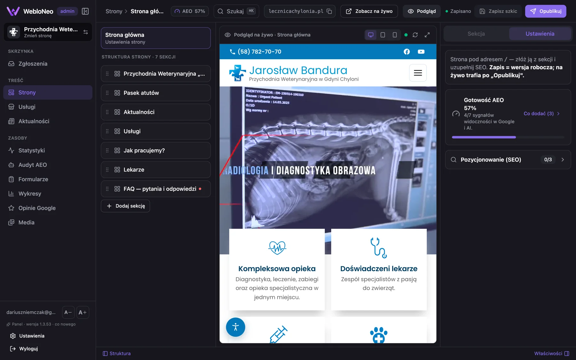576x360 pixels.
Task: Click grid icon of Lekarze section
Action: (117, 170)
